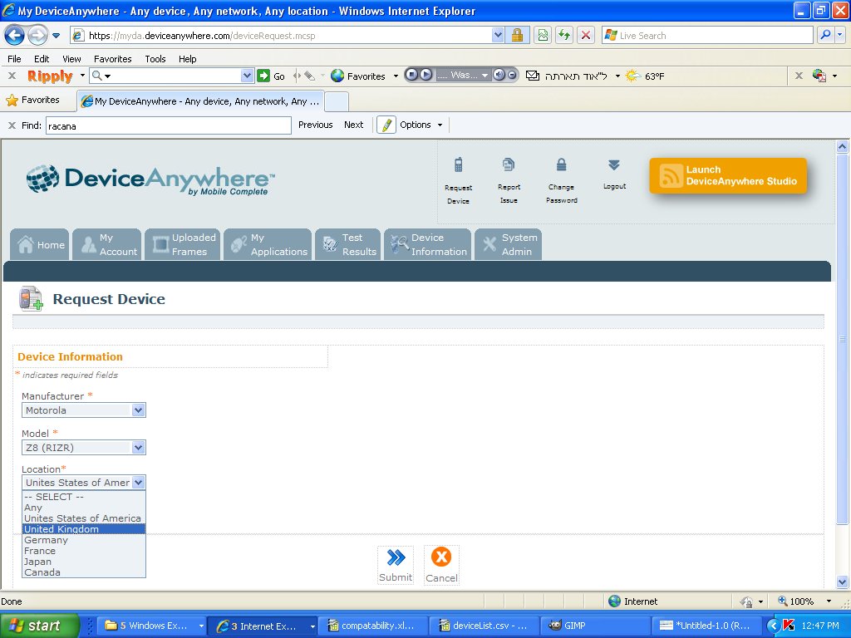Open the Favorites menu in menu bar
The height and width of the screenshot is (638, 851).
112,59
